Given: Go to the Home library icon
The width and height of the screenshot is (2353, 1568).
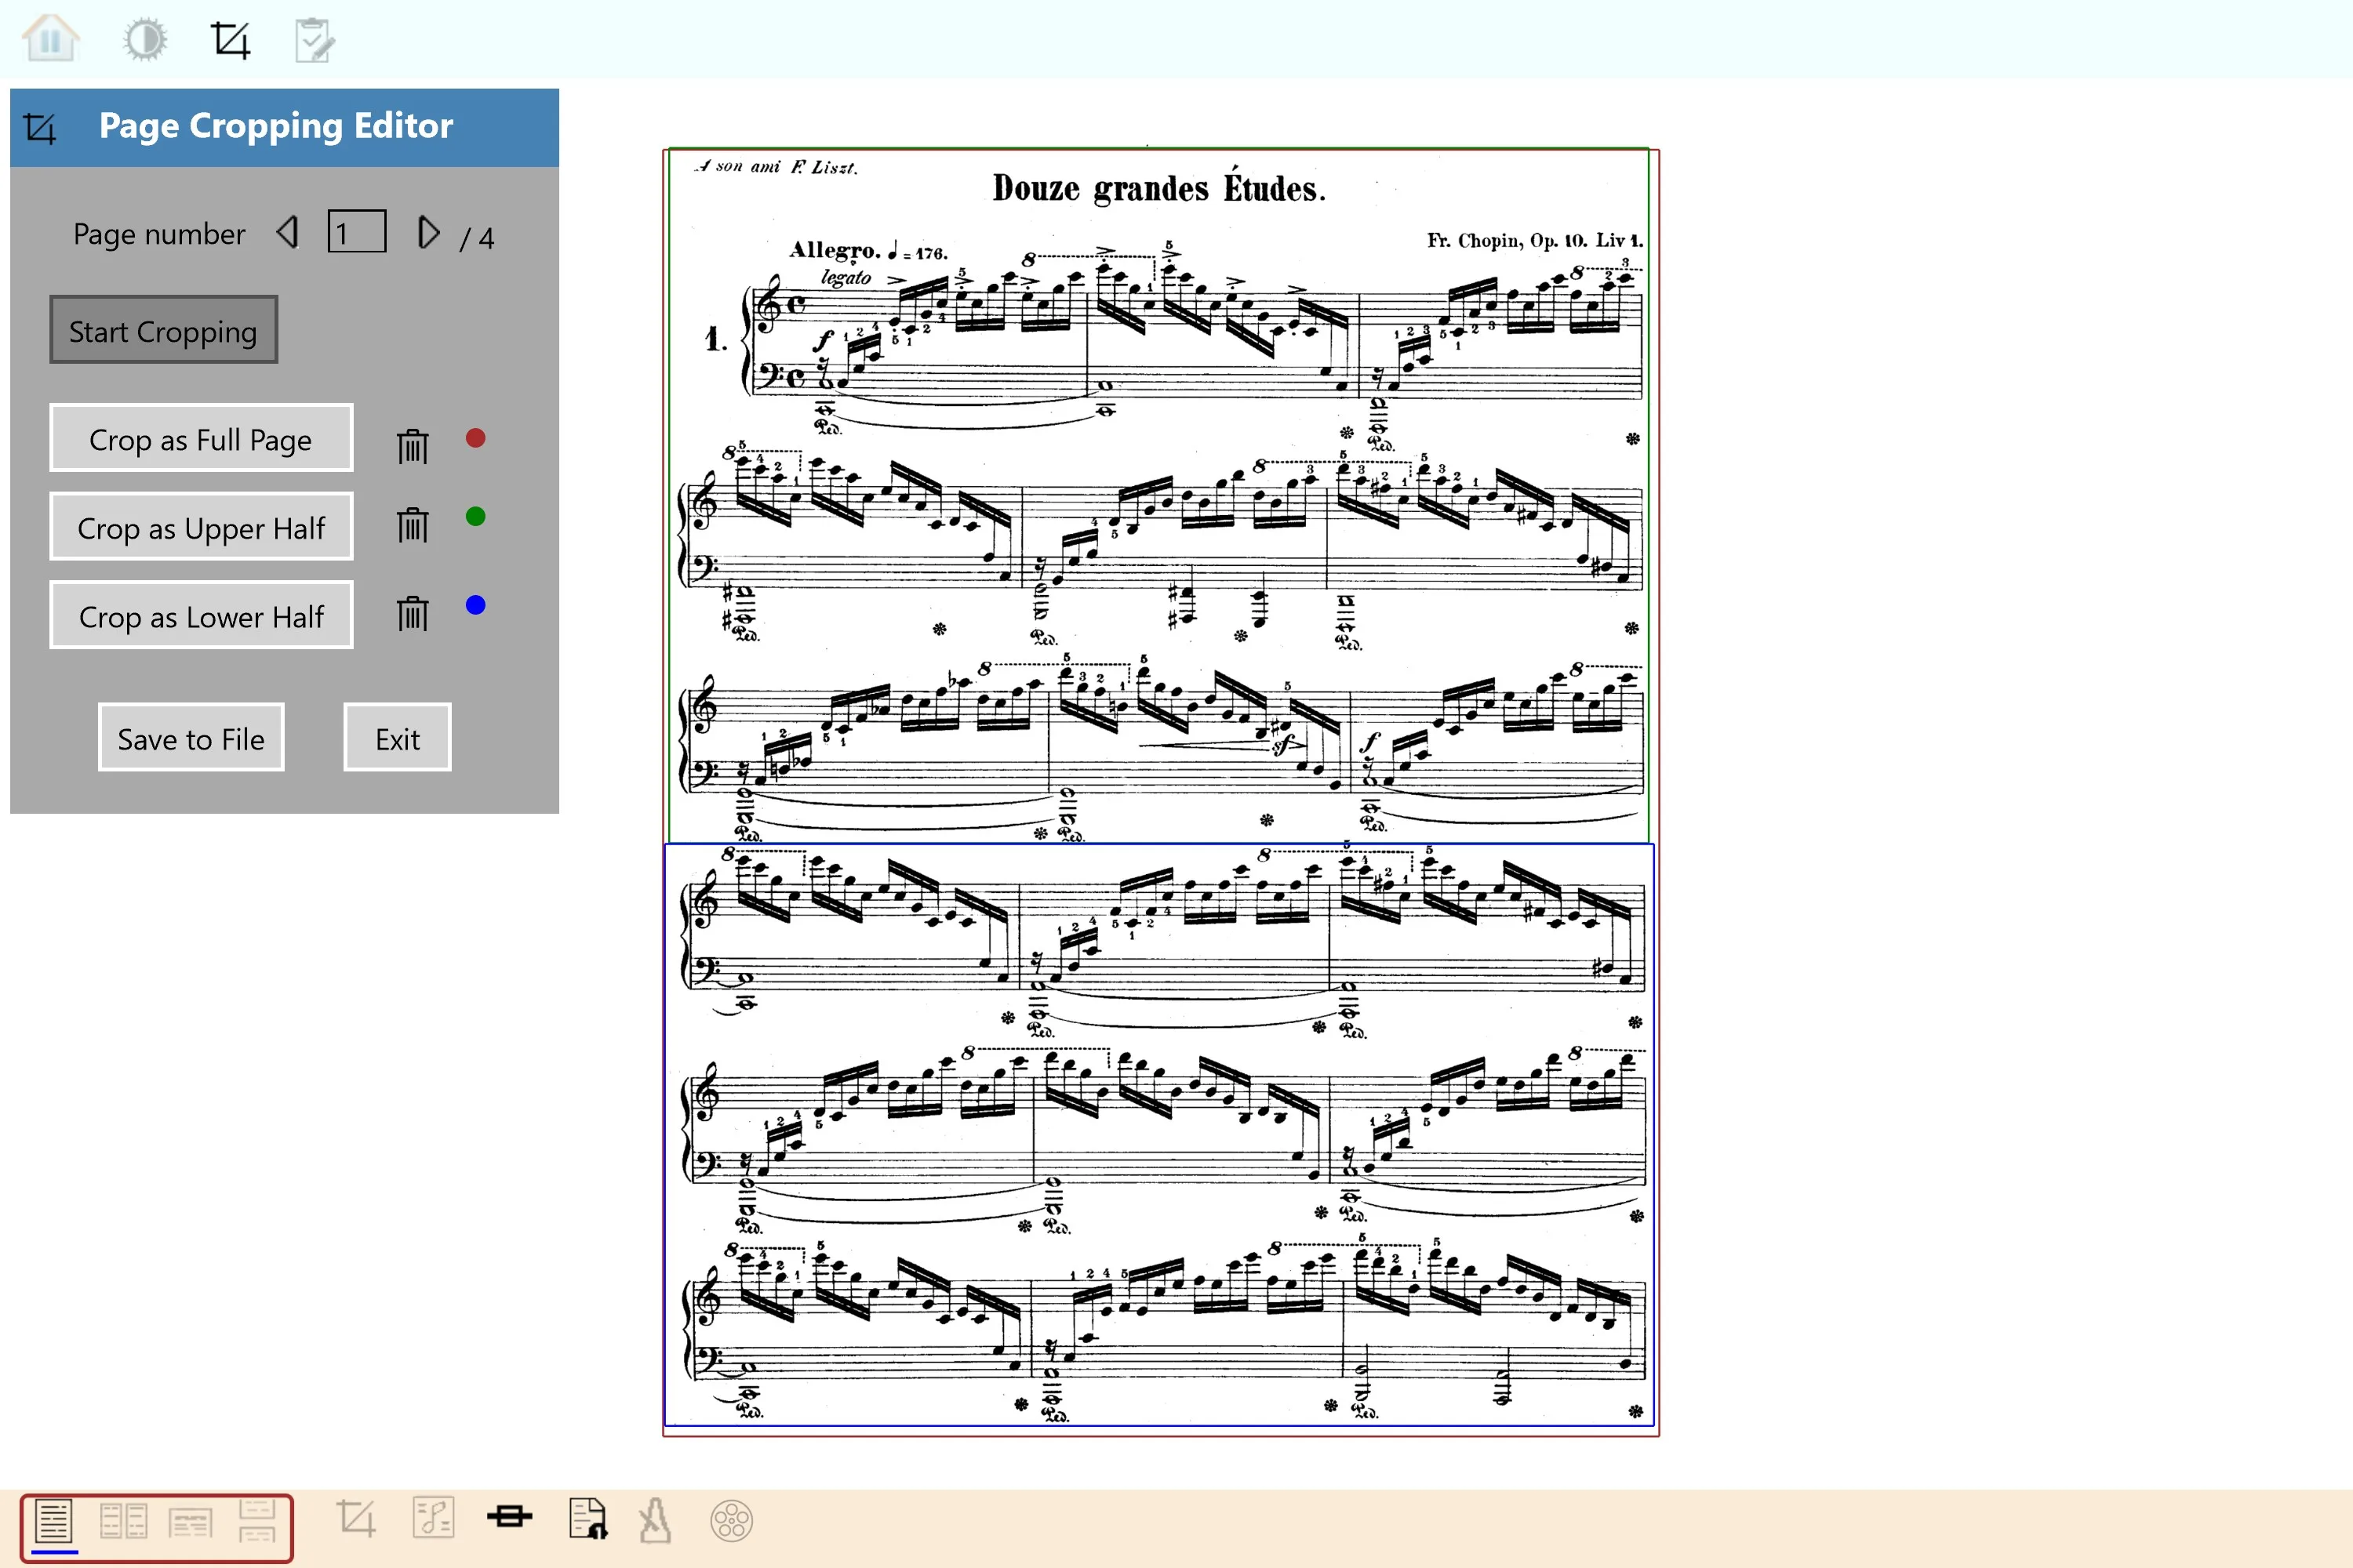Looking at the screenshot, I should click(x=50, y=39).
